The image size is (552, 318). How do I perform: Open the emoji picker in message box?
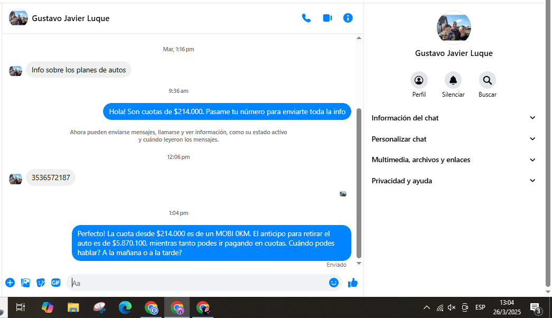tap(334, 283)
